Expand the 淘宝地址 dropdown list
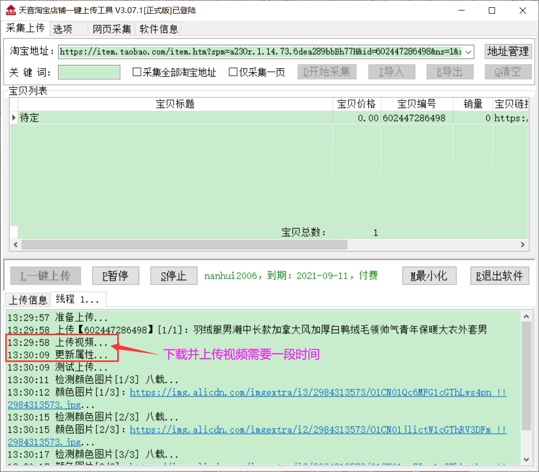539x472 pixels. [468, 51]
